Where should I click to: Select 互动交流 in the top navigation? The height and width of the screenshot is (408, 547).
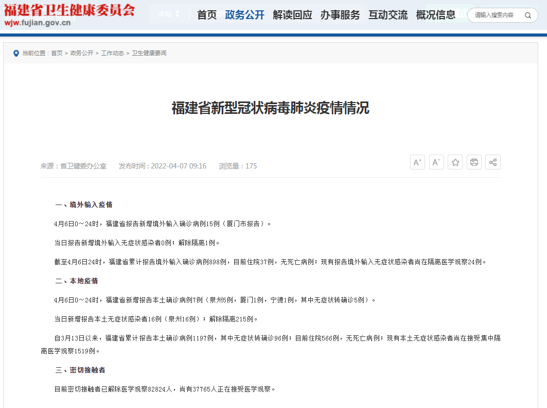[388, 15]
